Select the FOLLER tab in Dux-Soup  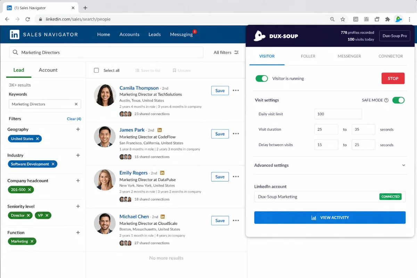click(x=308, y=56)
